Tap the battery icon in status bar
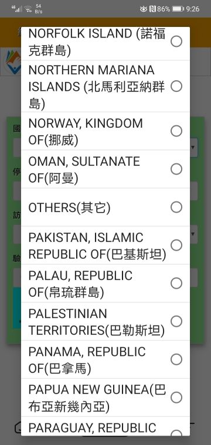 pyautogui.click(x=178, y=9)
